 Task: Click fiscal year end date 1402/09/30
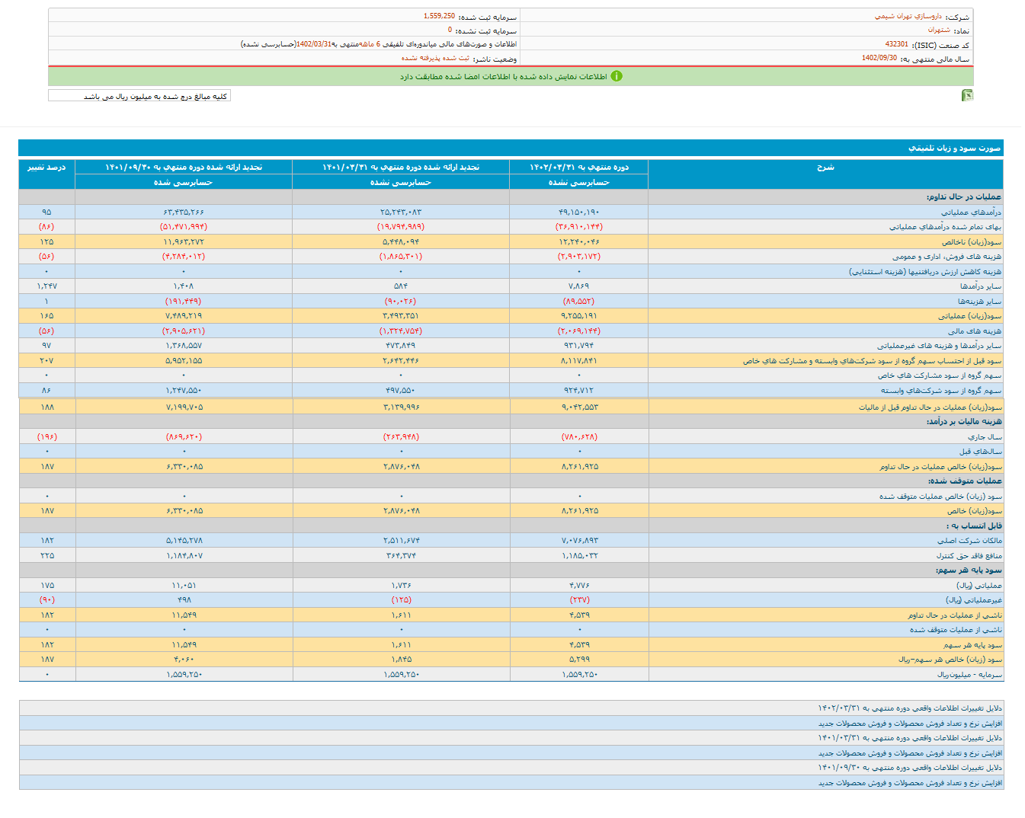(879, 58)
